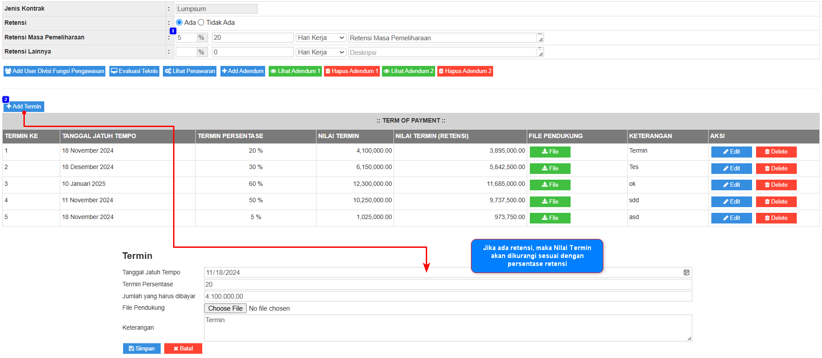Screen dimensions: 822x358
Task: Save termin with Simpan button
Action: click(142, 349)
